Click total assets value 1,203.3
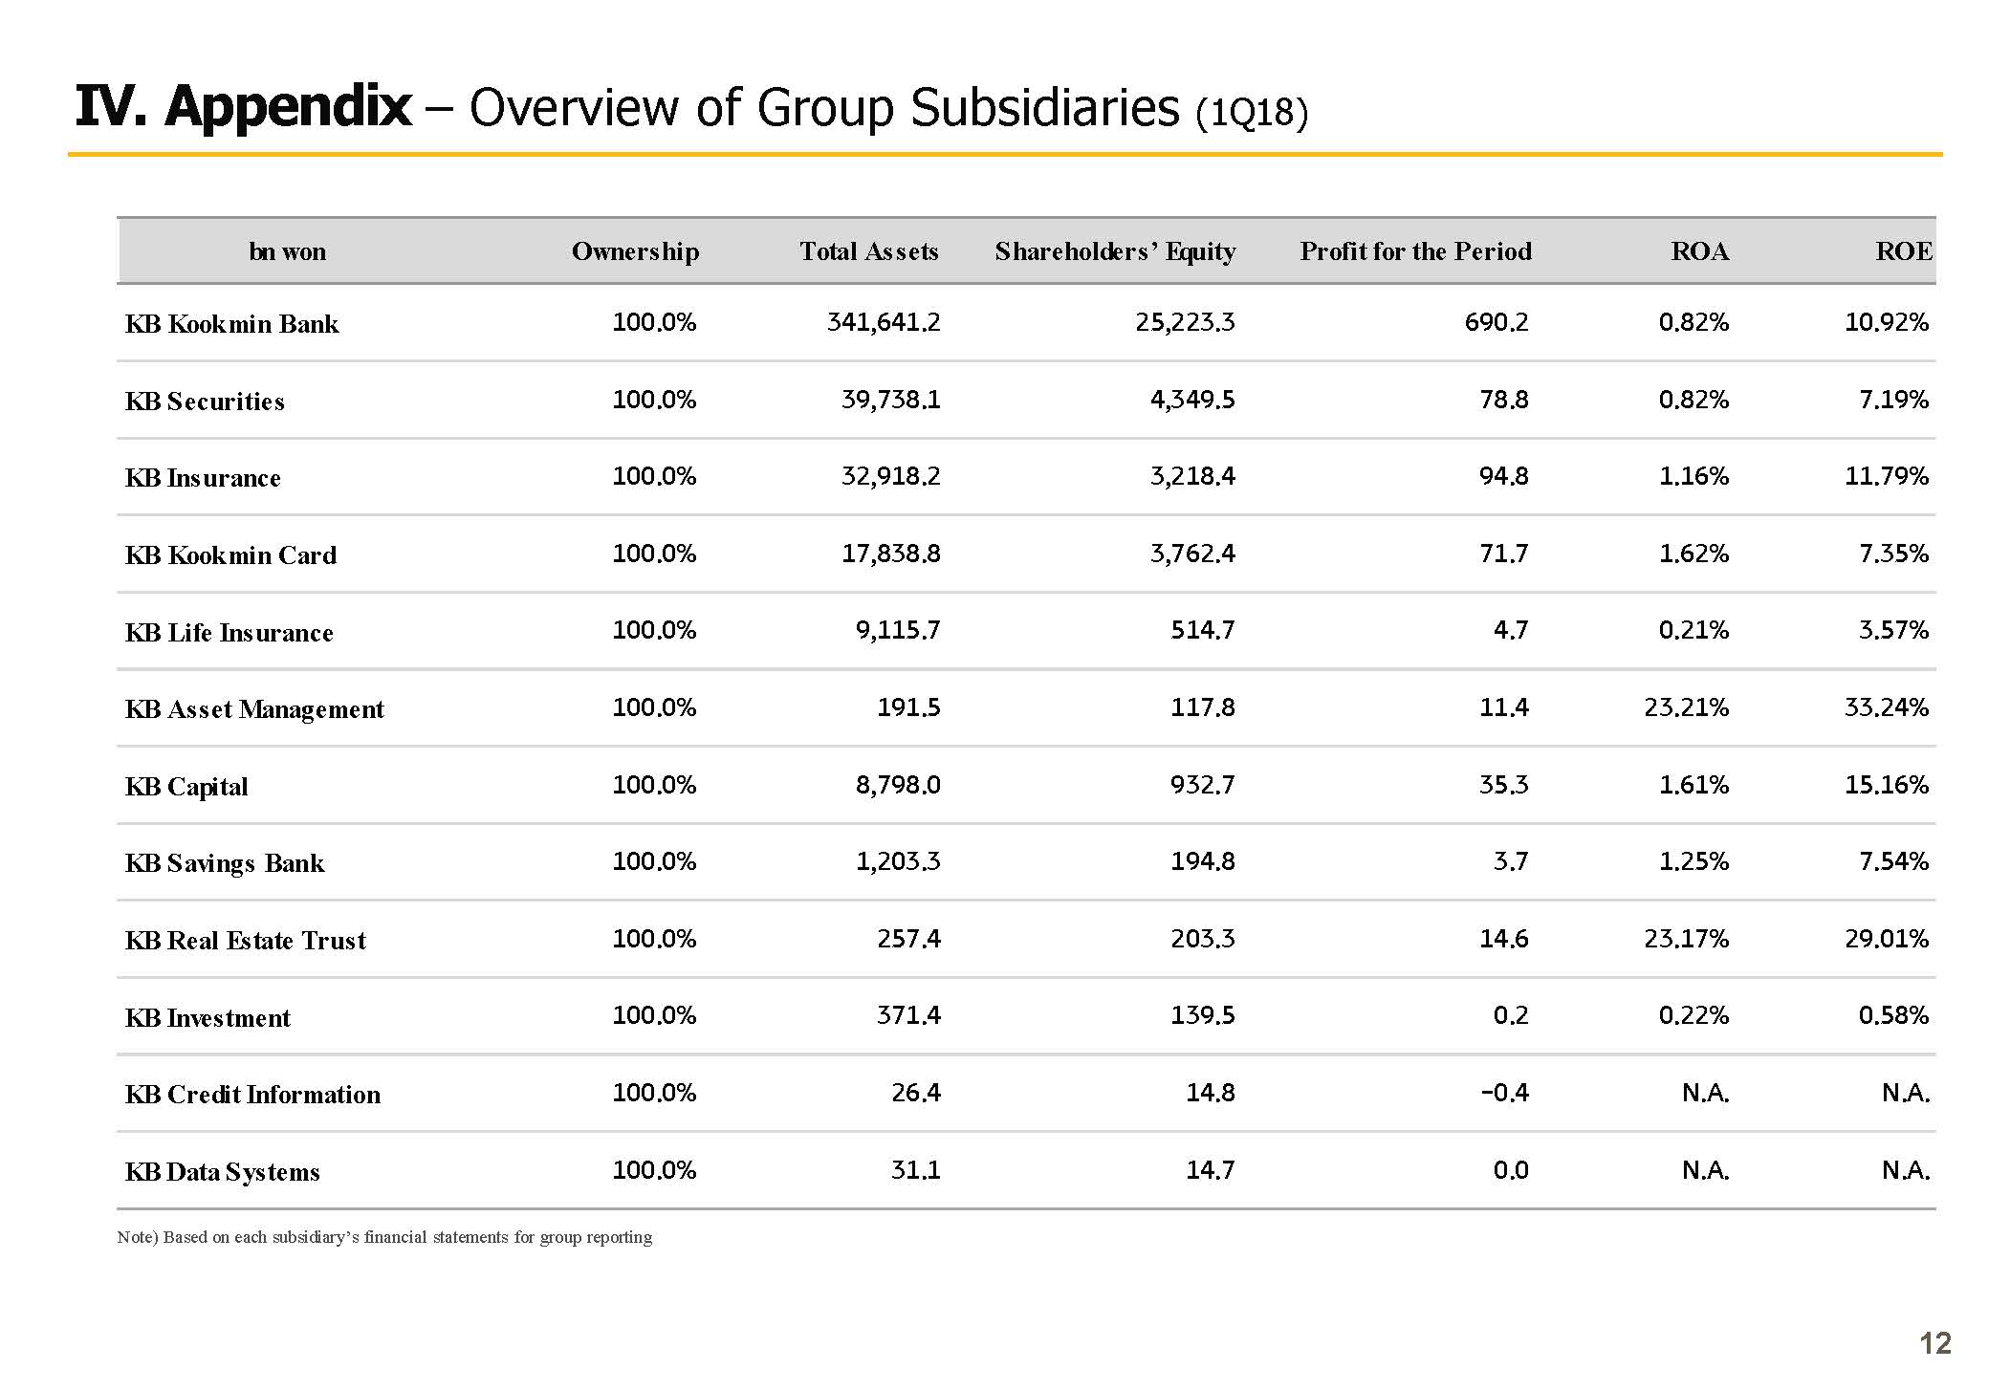This screenshot has height=1391, width=2010. [898, 861]
